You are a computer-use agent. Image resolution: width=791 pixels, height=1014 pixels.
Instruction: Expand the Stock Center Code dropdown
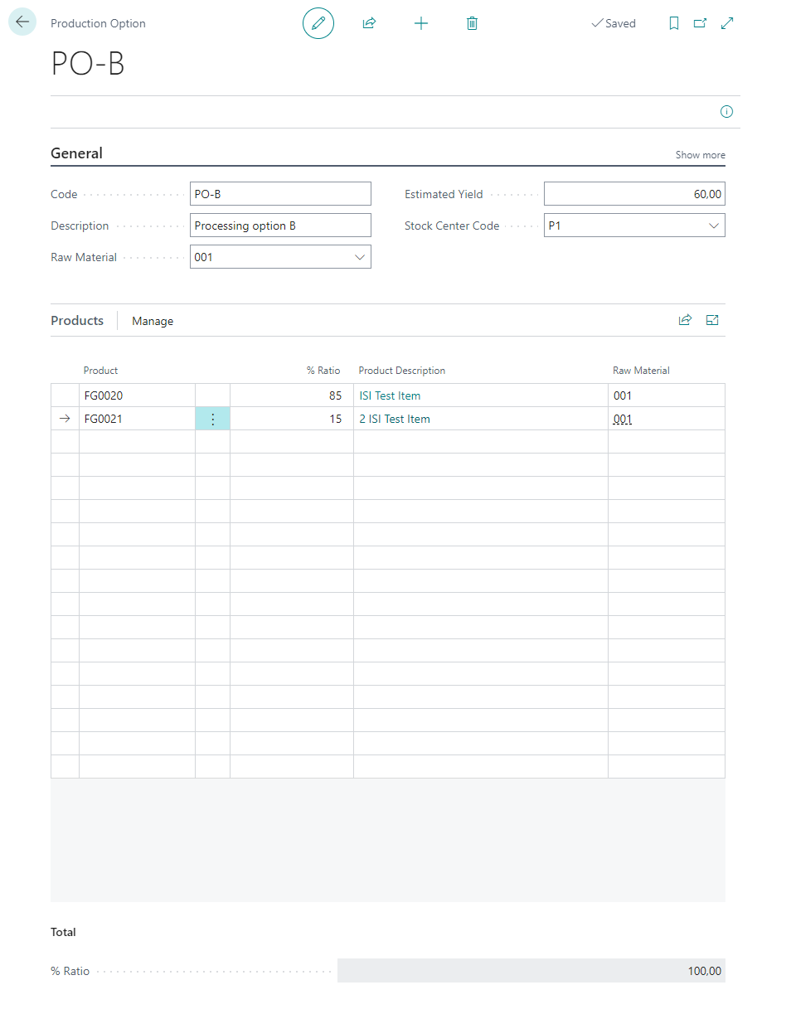click(x=713, y=226)
